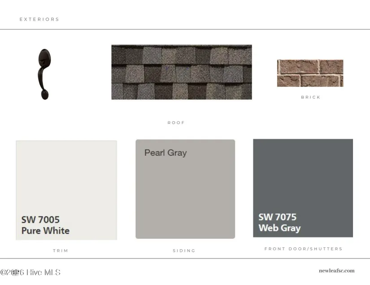Pick the SW 7075 Web Gray swatch

pyautogui.click(x=303, y=188)
